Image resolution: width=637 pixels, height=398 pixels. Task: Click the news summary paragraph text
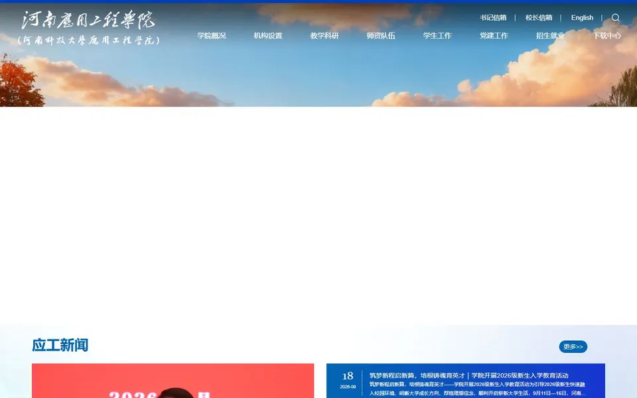point(477,389)
